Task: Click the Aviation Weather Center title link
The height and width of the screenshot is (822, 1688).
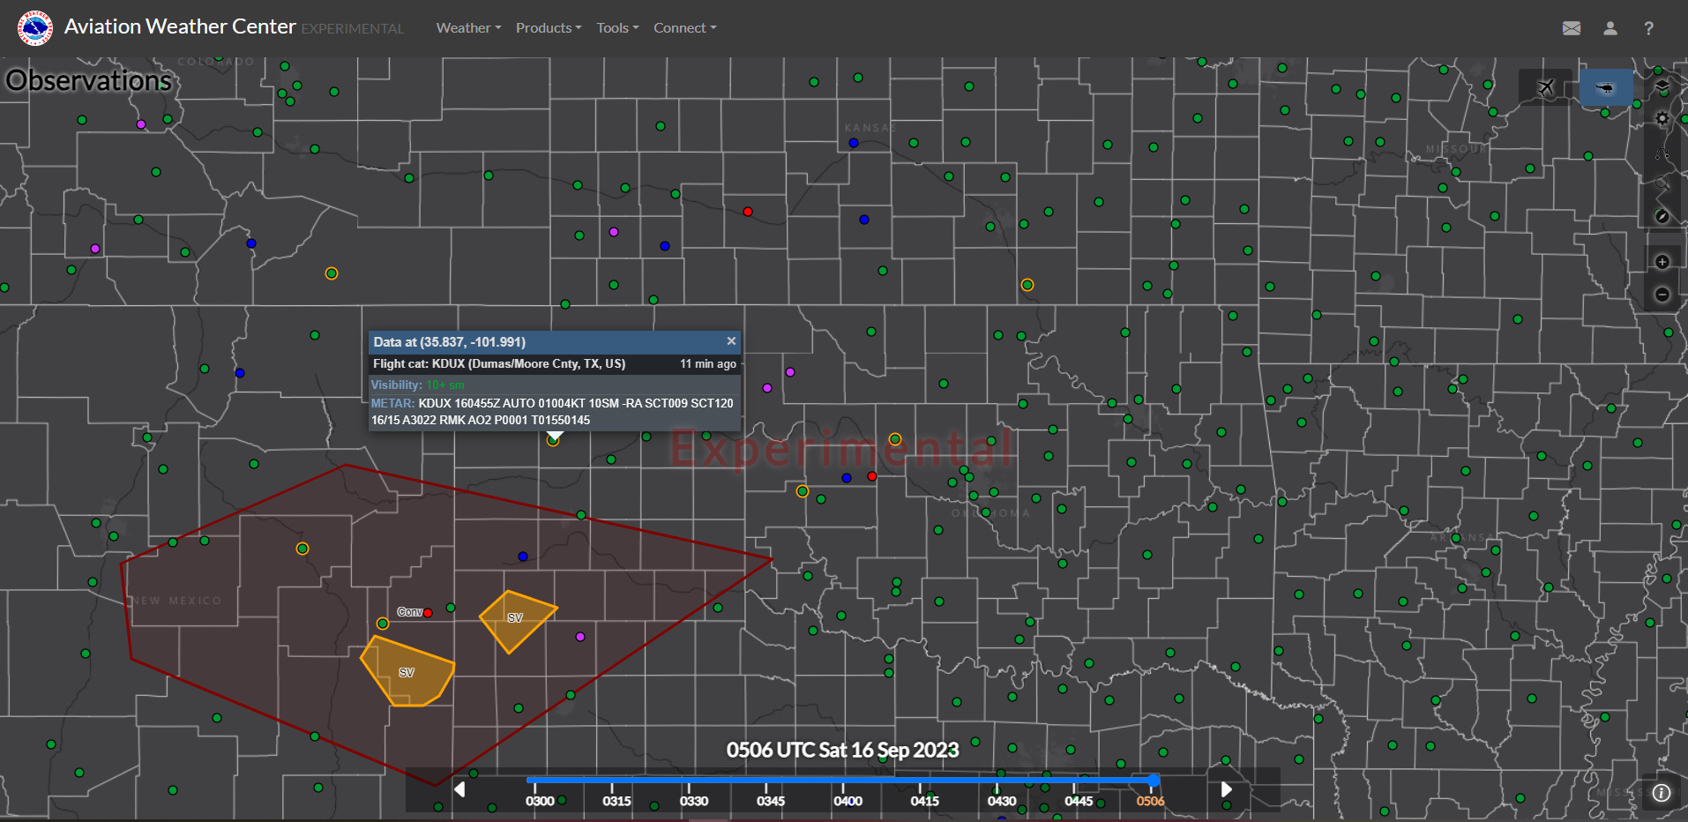Action: [180, 27]
